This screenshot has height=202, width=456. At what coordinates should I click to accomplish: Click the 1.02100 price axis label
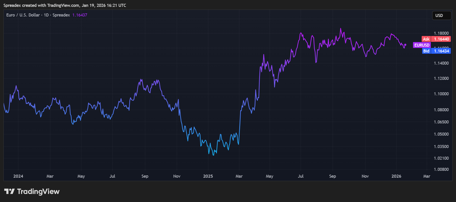pyautogui.click(x=441, y=158)
